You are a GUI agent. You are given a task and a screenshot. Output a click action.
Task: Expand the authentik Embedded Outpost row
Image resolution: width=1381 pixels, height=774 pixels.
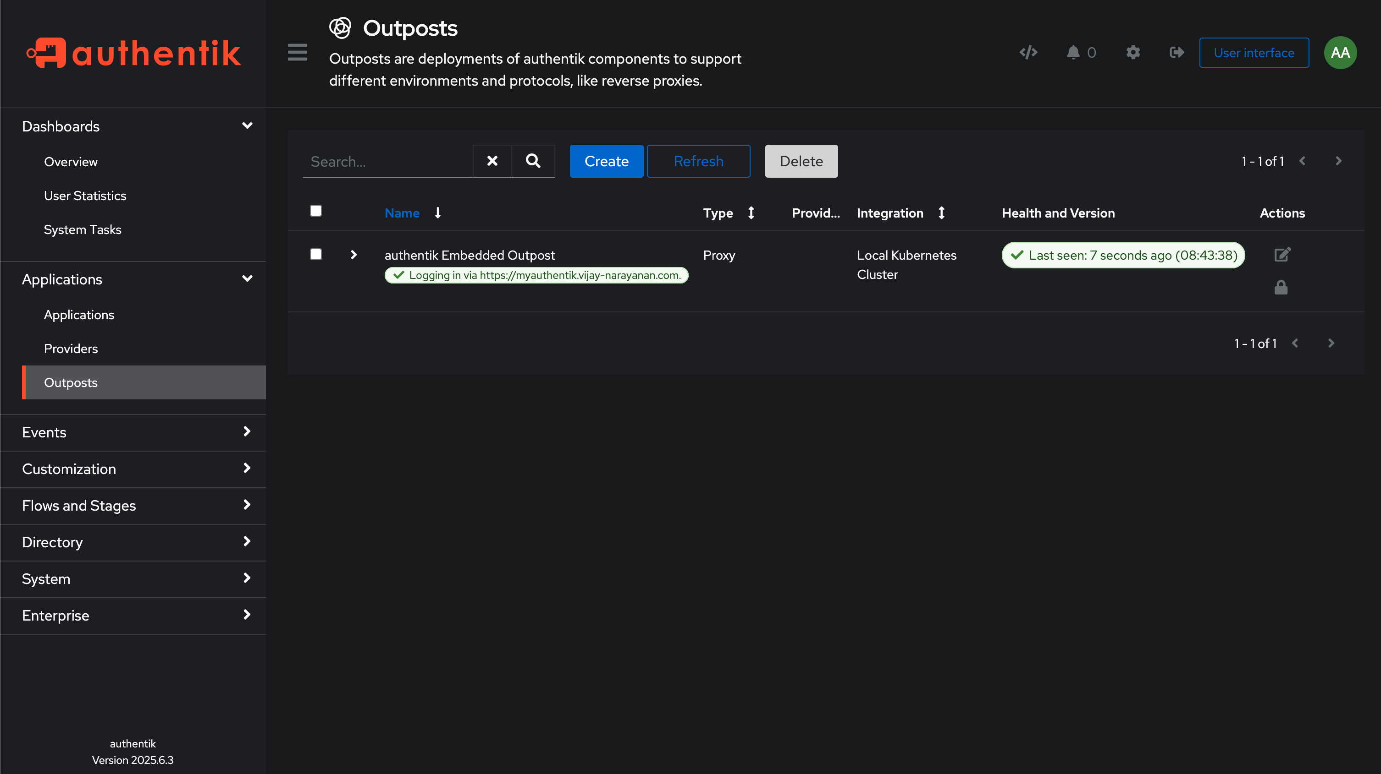[354, 255]
